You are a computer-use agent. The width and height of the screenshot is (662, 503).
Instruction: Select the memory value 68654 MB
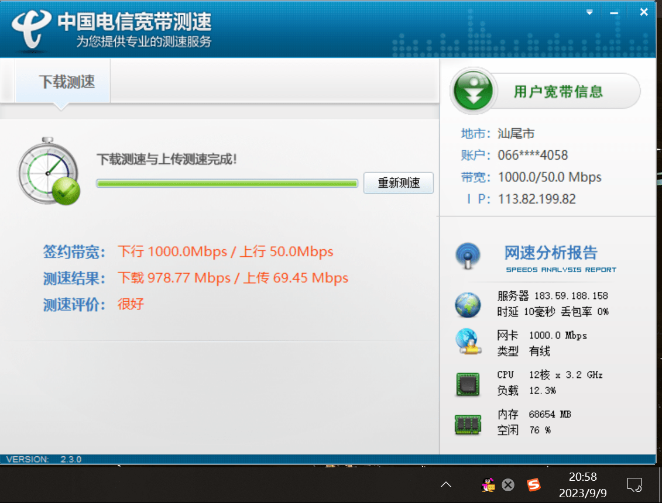pos(550,414)
